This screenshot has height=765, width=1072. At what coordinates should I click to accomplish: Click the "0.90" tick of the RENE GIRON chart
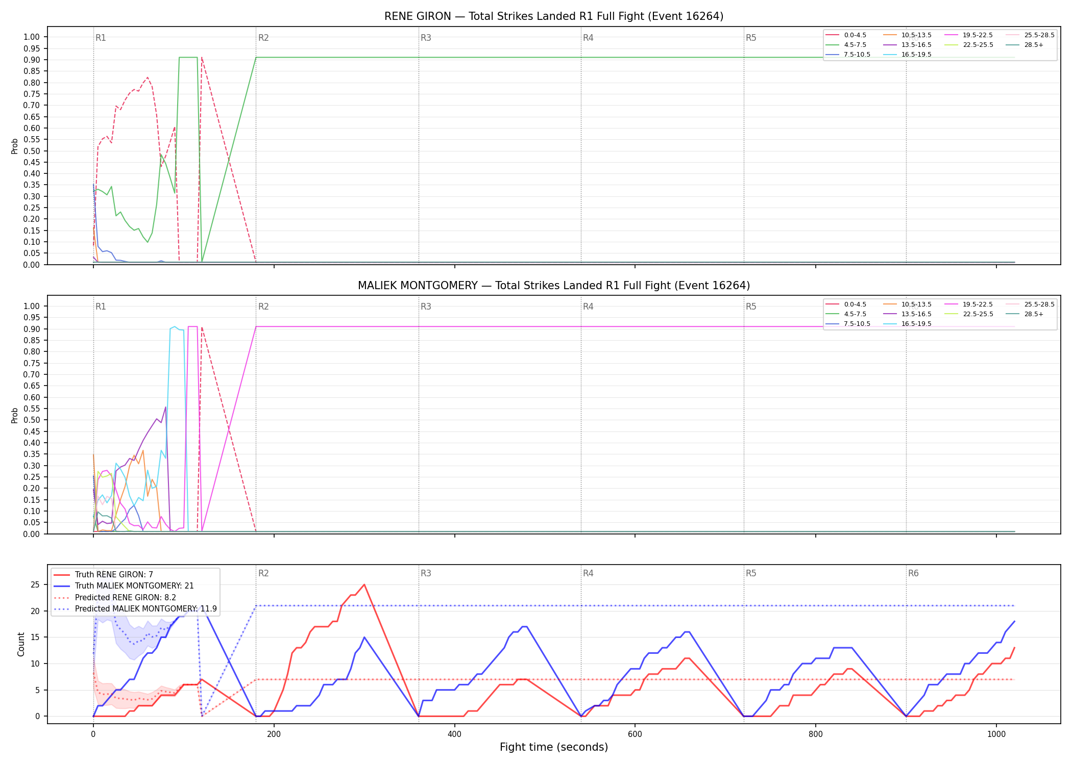(32, 60)
